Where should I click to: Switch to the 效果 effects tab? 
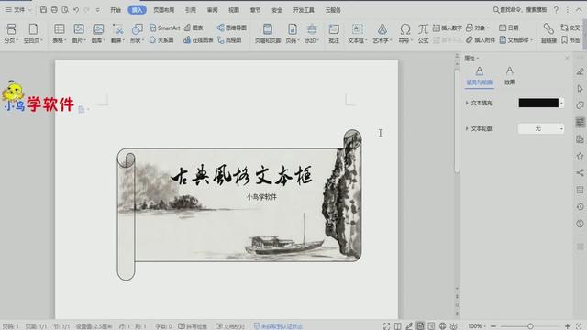point(510,76)
